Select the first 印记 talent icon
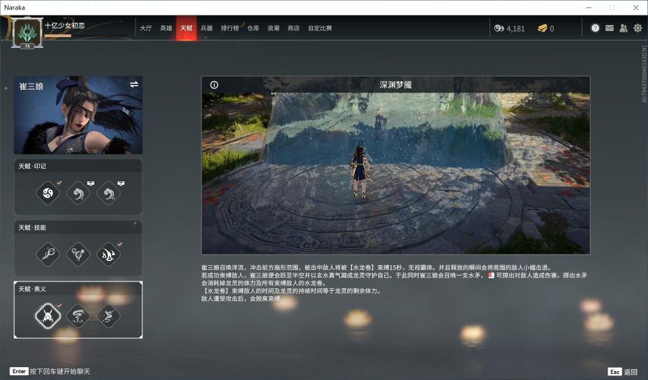This screenshot has width=648, height=380. point(48,192)
